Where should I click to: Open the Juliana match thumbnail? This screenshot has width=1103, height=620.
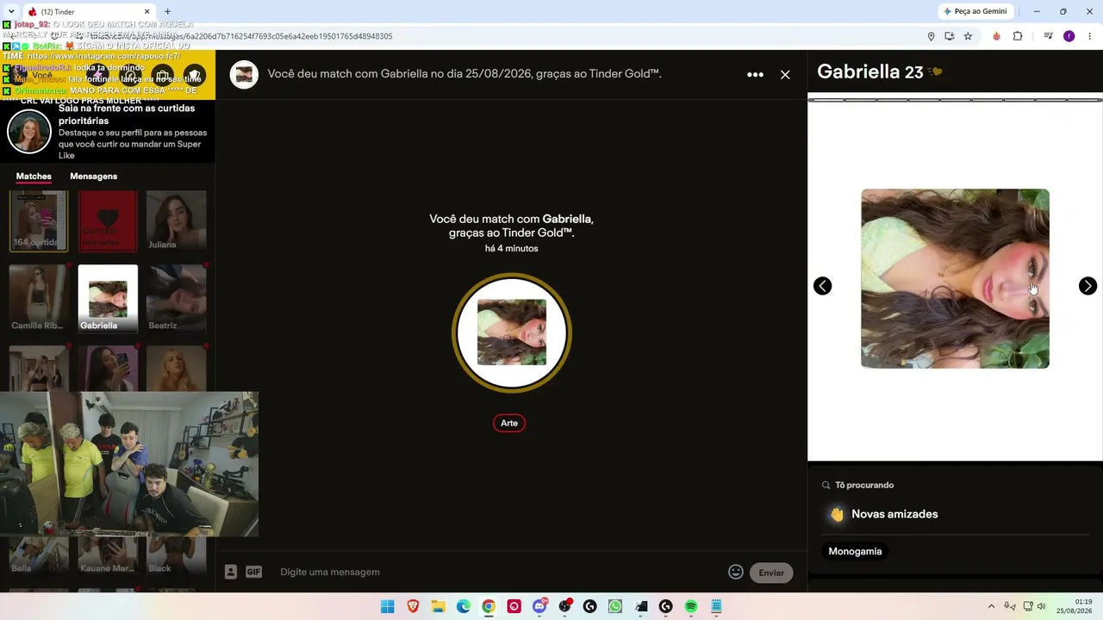point(177,221)
